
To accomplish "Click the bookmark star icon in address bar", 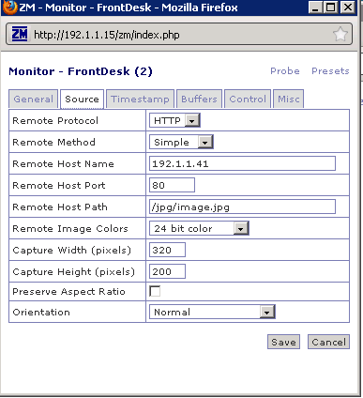I will point(340,34).
